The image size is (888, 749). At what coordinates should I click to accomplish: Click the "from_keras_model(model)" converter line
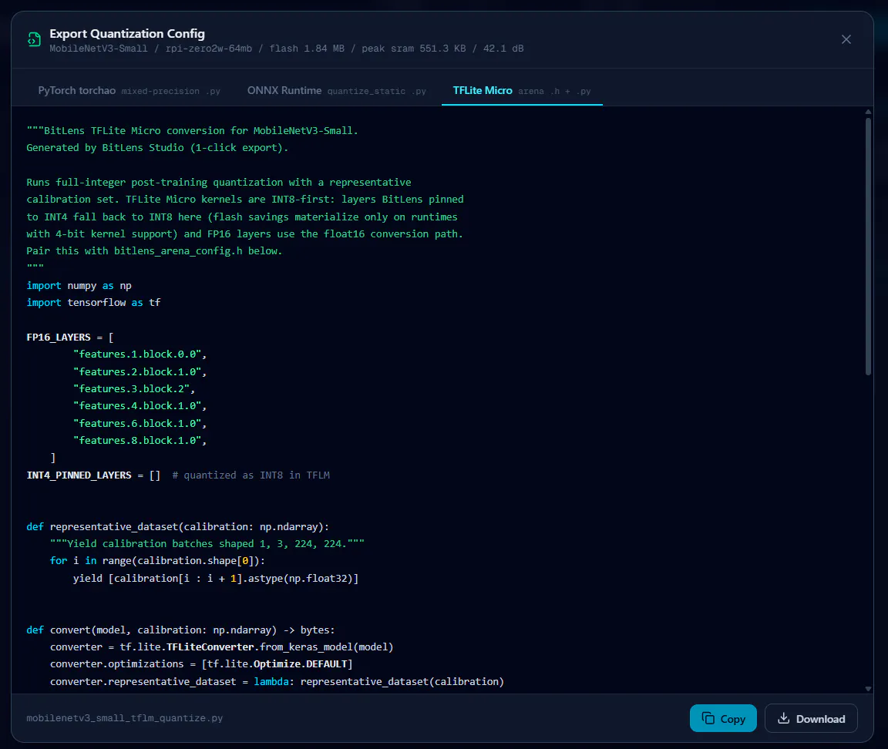tap(221, 647)
